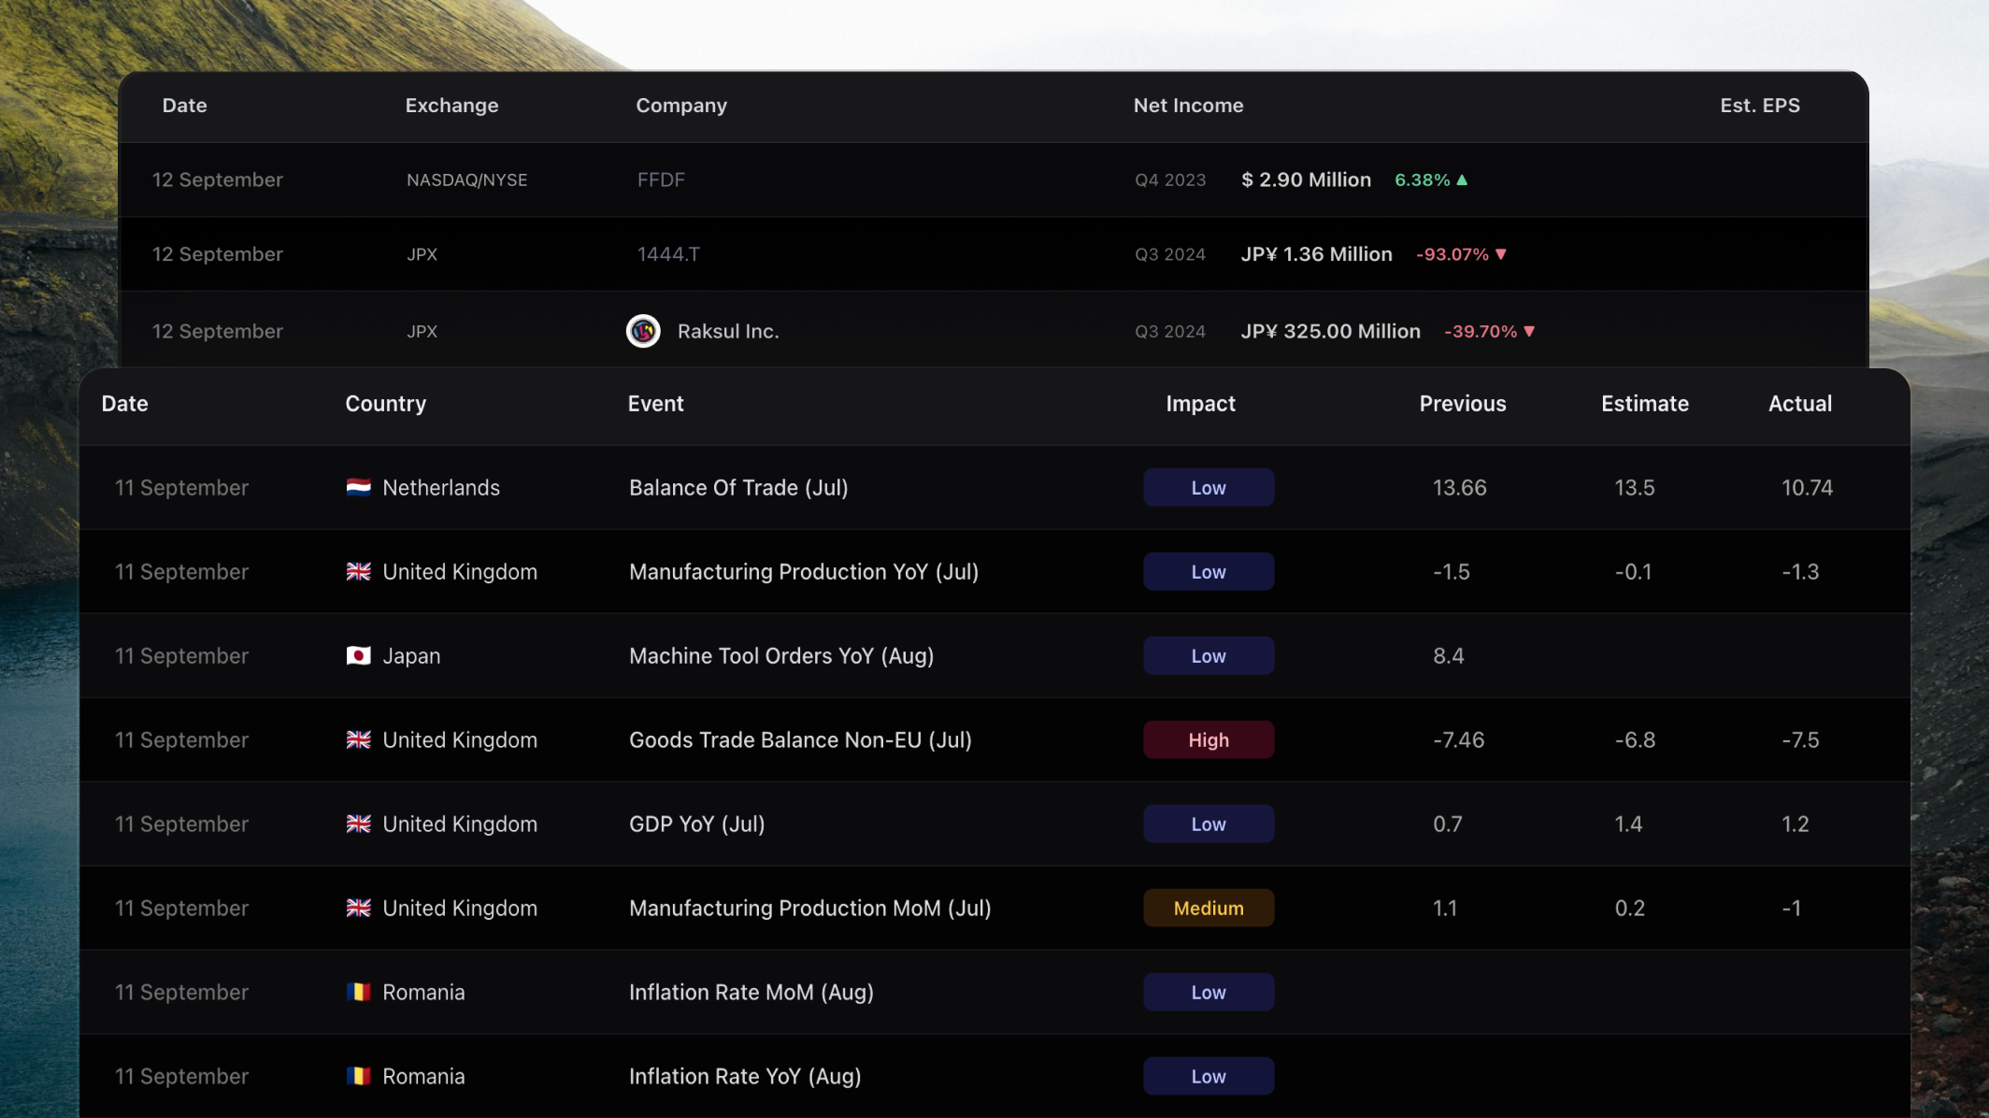Click Romania flag in Inflation Rate MoM row

(x=358, y=992)
